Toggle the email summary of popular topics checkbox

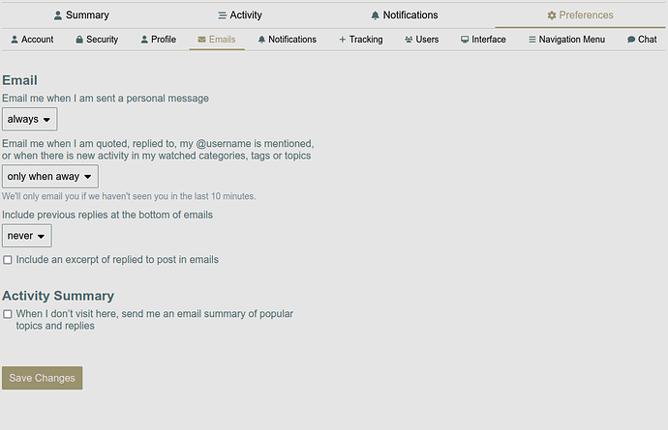coord(8,314)
